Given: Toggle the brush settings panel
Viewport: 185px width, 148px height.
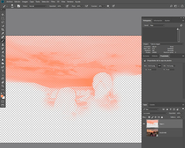Looking at the screenshot, I should (x=18, y=6).
